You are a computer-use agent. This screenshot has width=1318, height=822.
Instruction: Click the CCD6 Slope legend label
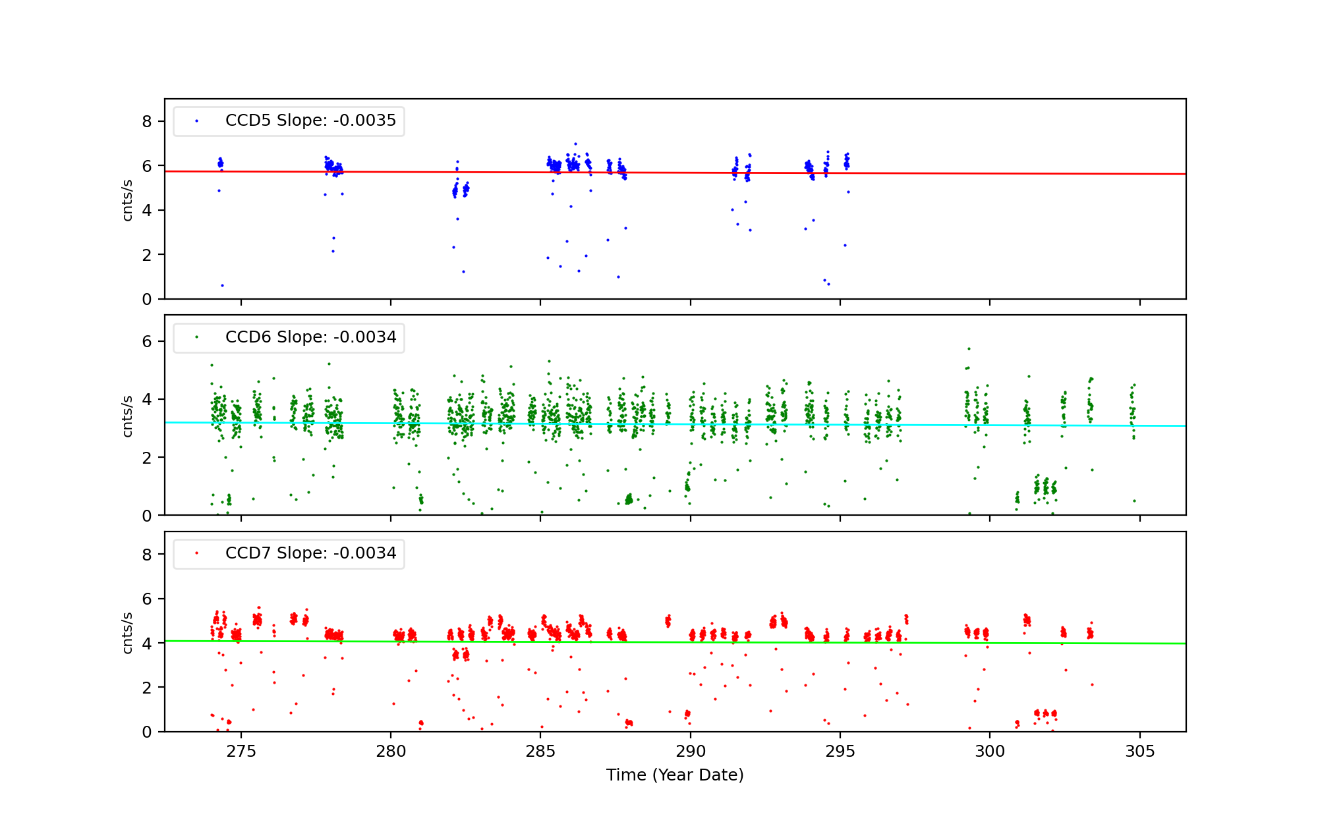tap(310, 337)
